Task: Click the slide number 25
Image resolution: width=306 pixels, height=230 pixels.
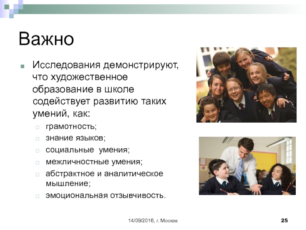Action: pyautogui.click(x=284, y=220)
